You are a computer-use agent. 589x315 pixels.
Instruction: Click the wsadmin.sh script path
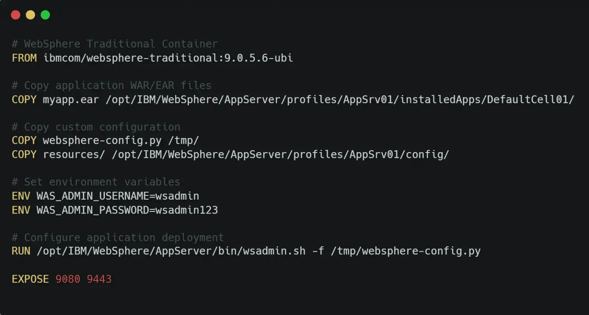coord(171,251)
